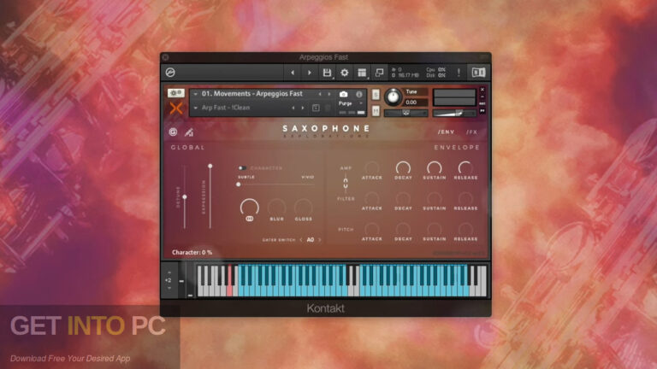Toggle the link icon between Amp and Filter
This screenshot has width=657, height=369.
pyautogui.click(x=346, y=184)
